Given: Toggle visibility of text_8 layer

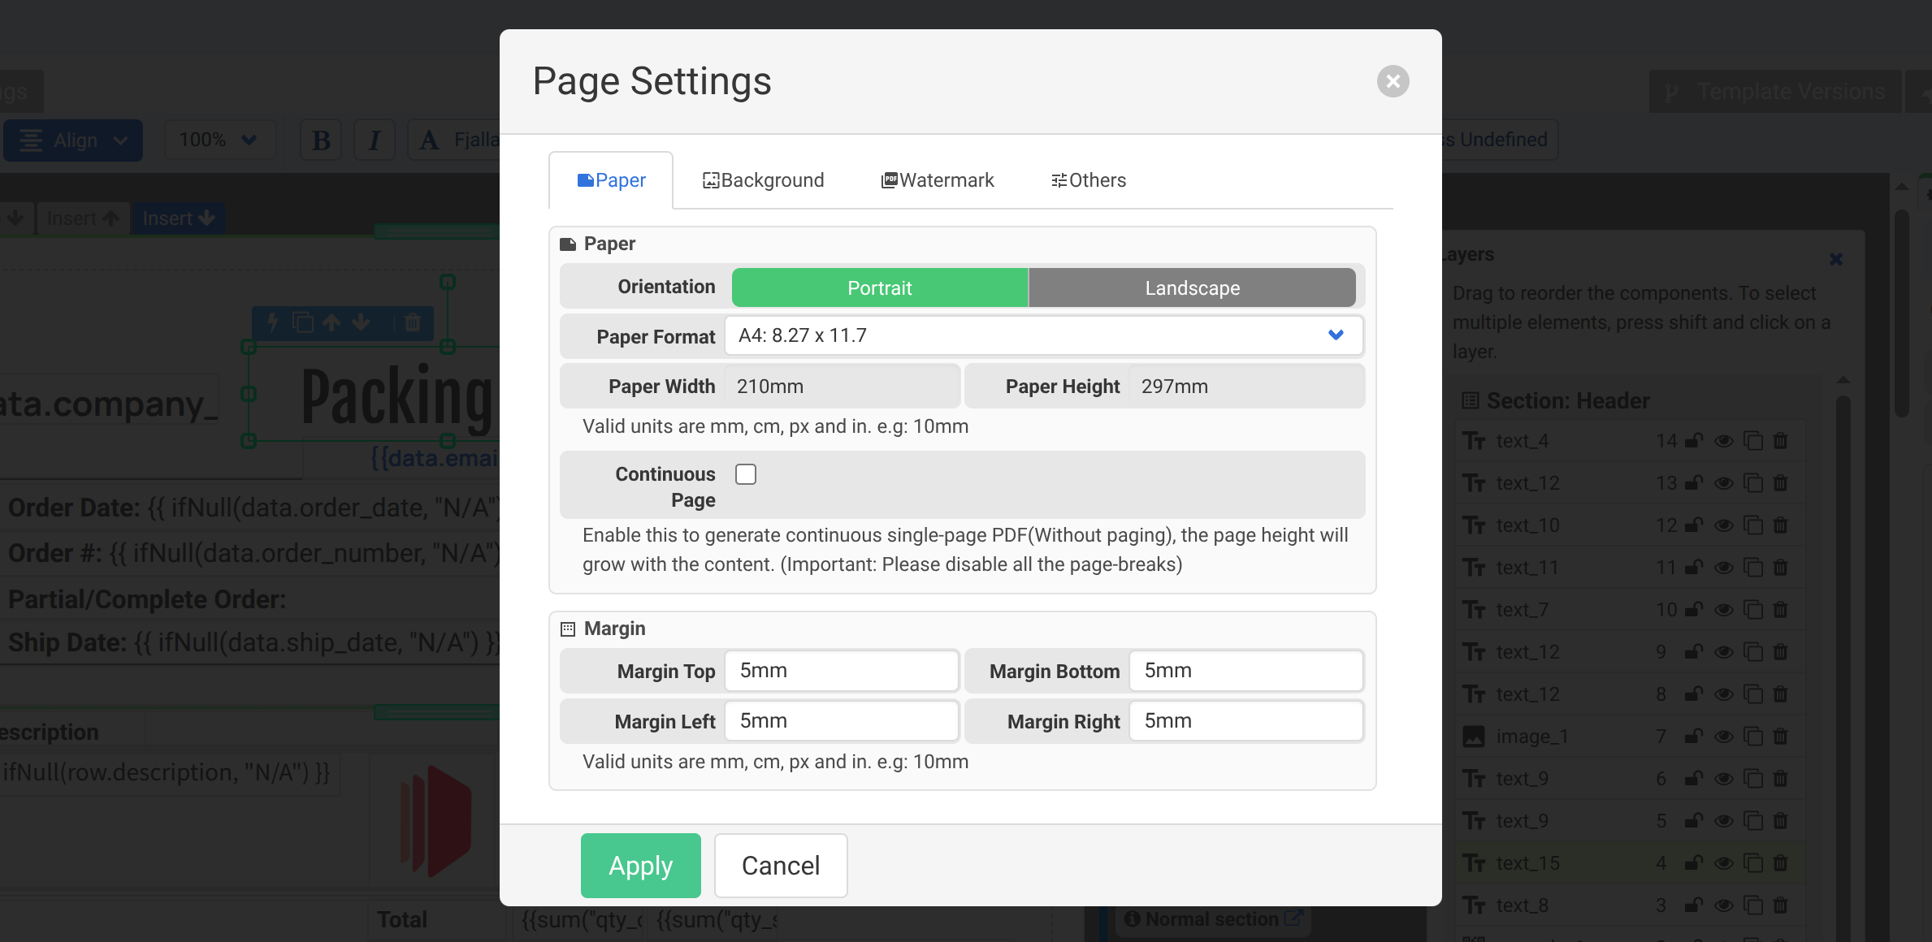Looking at the screenshot, I should coord(1724,905).
